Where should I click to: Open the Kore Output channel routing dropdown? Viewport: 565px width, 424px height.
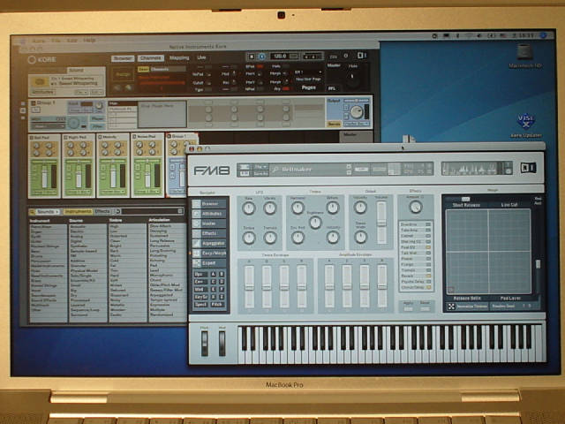coord(356,124)
